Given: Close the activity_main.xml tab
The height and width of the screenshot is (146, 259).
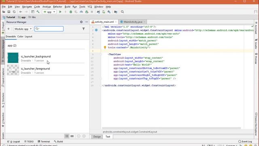Looking at the screenshot, I should click(116, 22).
